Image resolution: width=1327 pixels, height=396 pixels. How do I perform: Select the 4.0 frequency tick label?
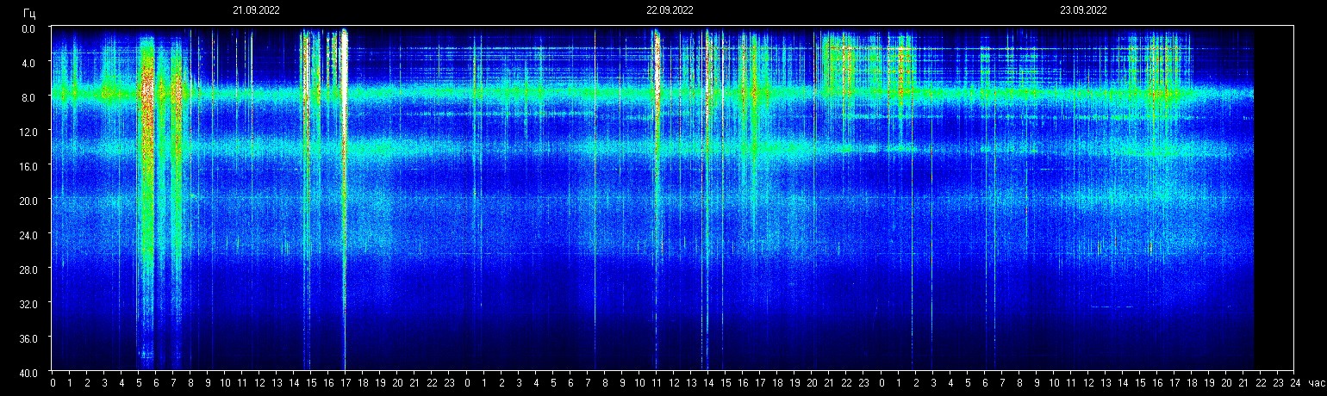click(28, 63)
